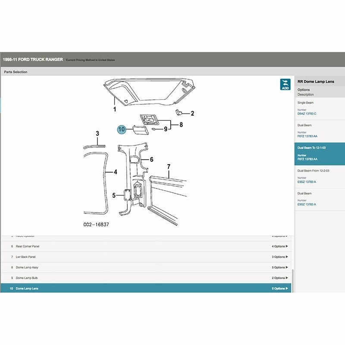Open part number E9SZ 13783 A under Dual Beam From 12-2-03
The image size is (345, 345).
tap(307, 182)
